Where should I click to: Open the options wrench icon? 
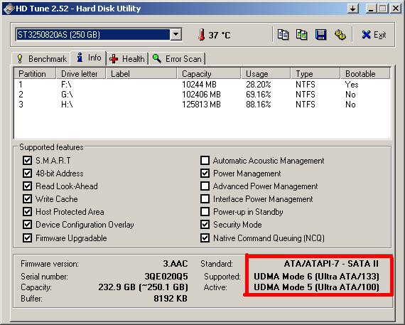click(x=340, y=35)
